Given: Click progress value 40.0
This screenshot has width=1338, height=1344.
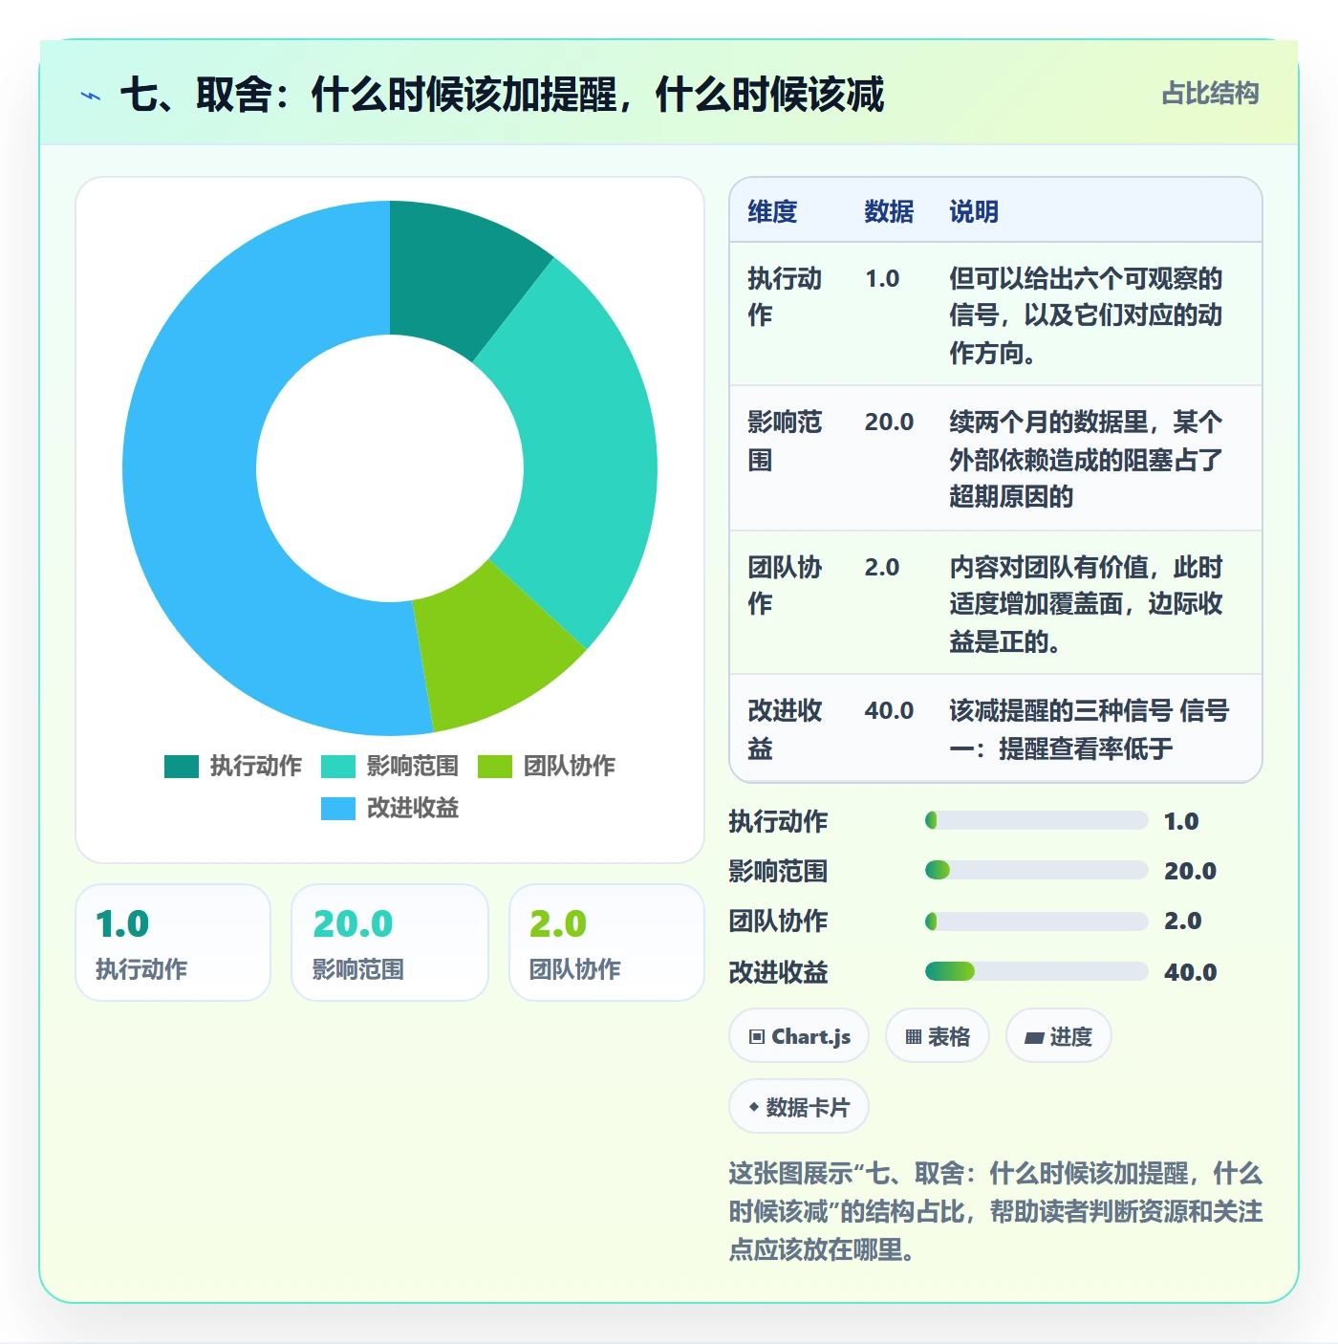Looking at the screenshot, I should click(x=1190, y=972).
